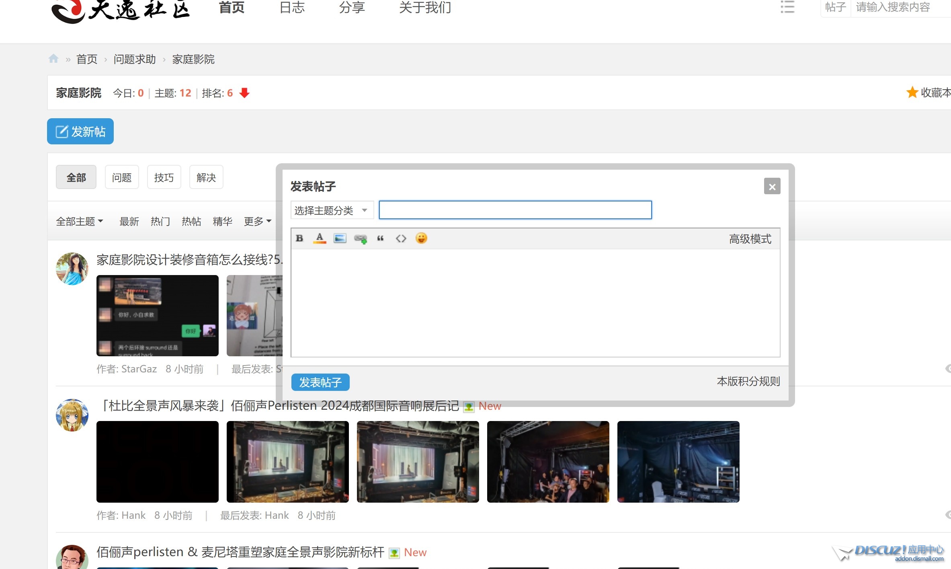951x569 pixels.
Task: Click the home icon in breadcrumb
Action: (x=53, y=59)
